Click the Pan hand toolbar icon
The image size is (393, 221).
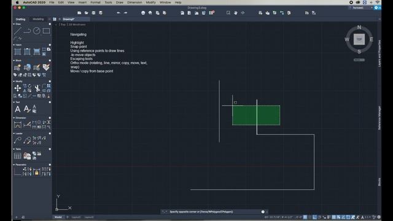point(236,13)
